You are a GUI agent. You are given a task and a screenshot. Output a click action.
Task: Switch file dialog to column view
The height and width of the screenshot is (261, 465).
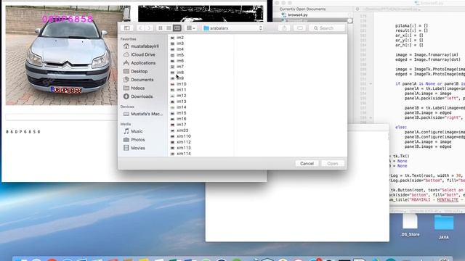(177, 28)
